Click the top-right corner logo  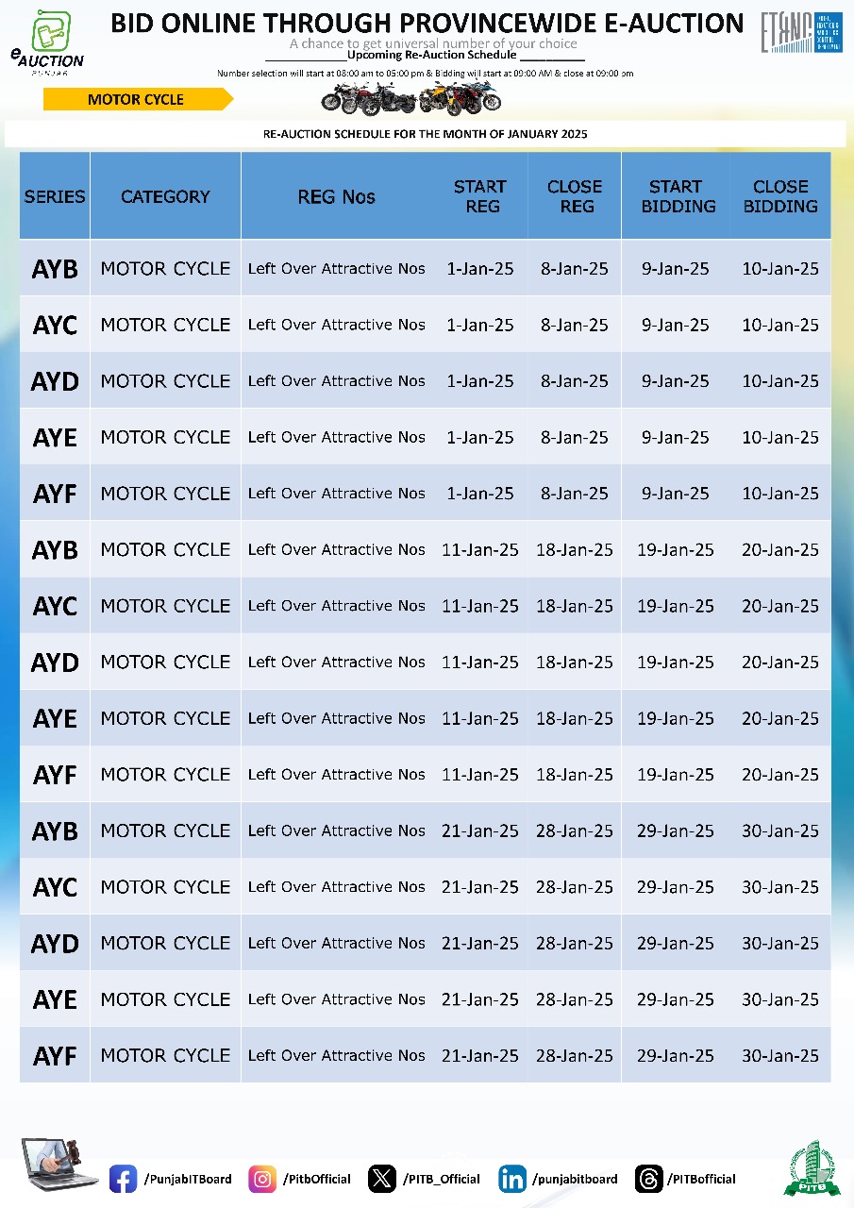(x=801, y=34)
